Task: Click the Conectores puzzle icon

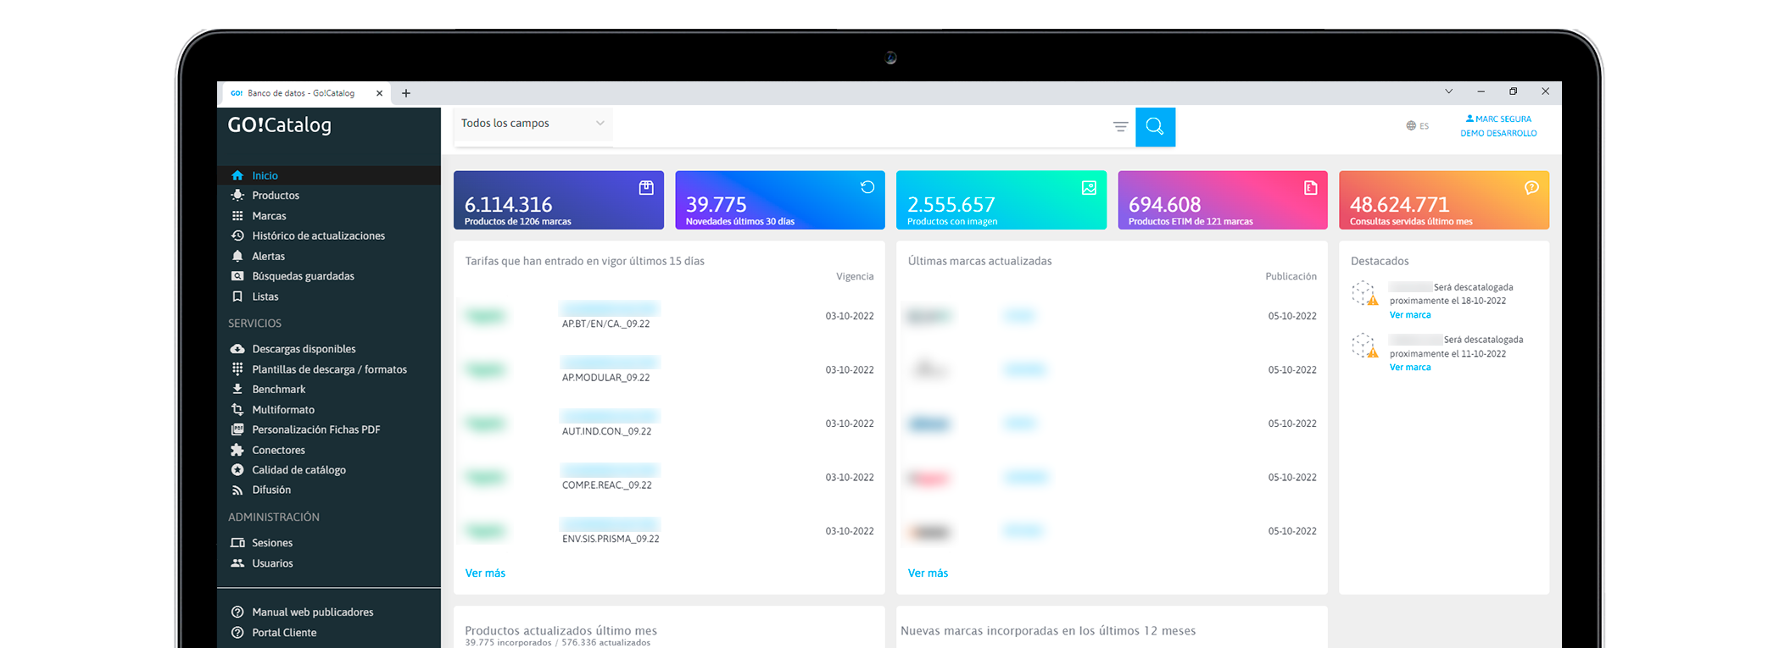Action: point(237,450)
